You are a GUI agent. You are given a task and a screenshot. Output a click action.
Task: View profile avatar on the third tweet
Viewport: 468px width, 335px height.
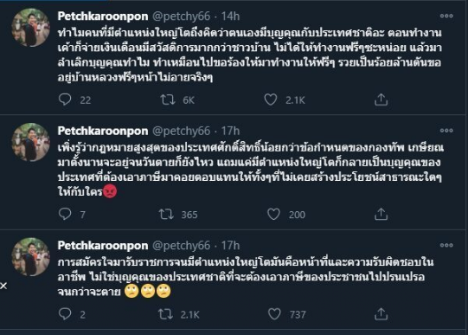click(x=31, y=257)
